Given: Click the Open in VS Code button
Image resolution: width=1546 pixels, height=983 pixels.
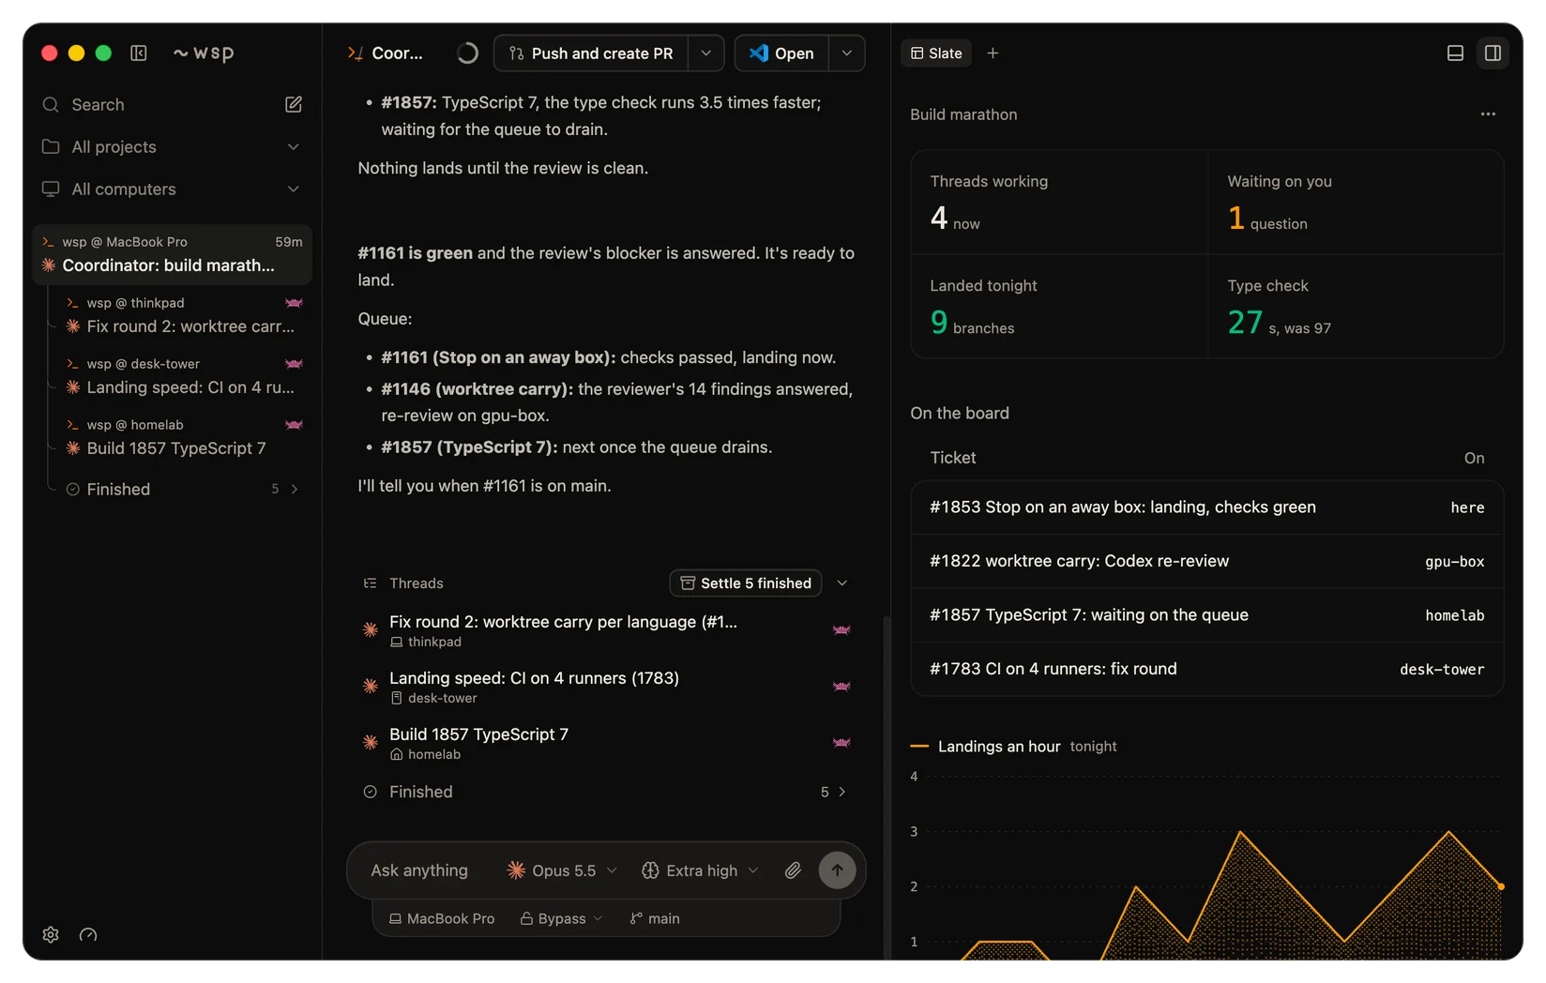Looking at the screenshot, I should click(x=781, y=53).
